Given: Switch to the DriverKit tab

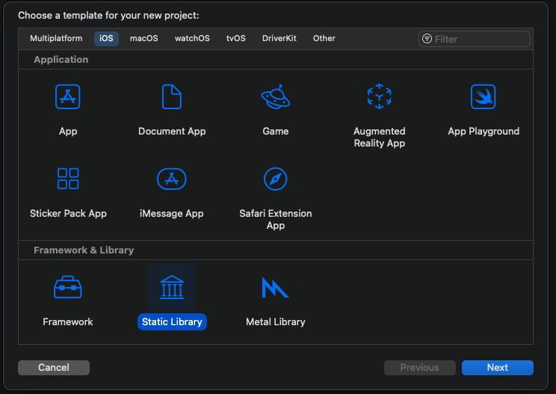Looking at the screenshot, I should (279, 38).
